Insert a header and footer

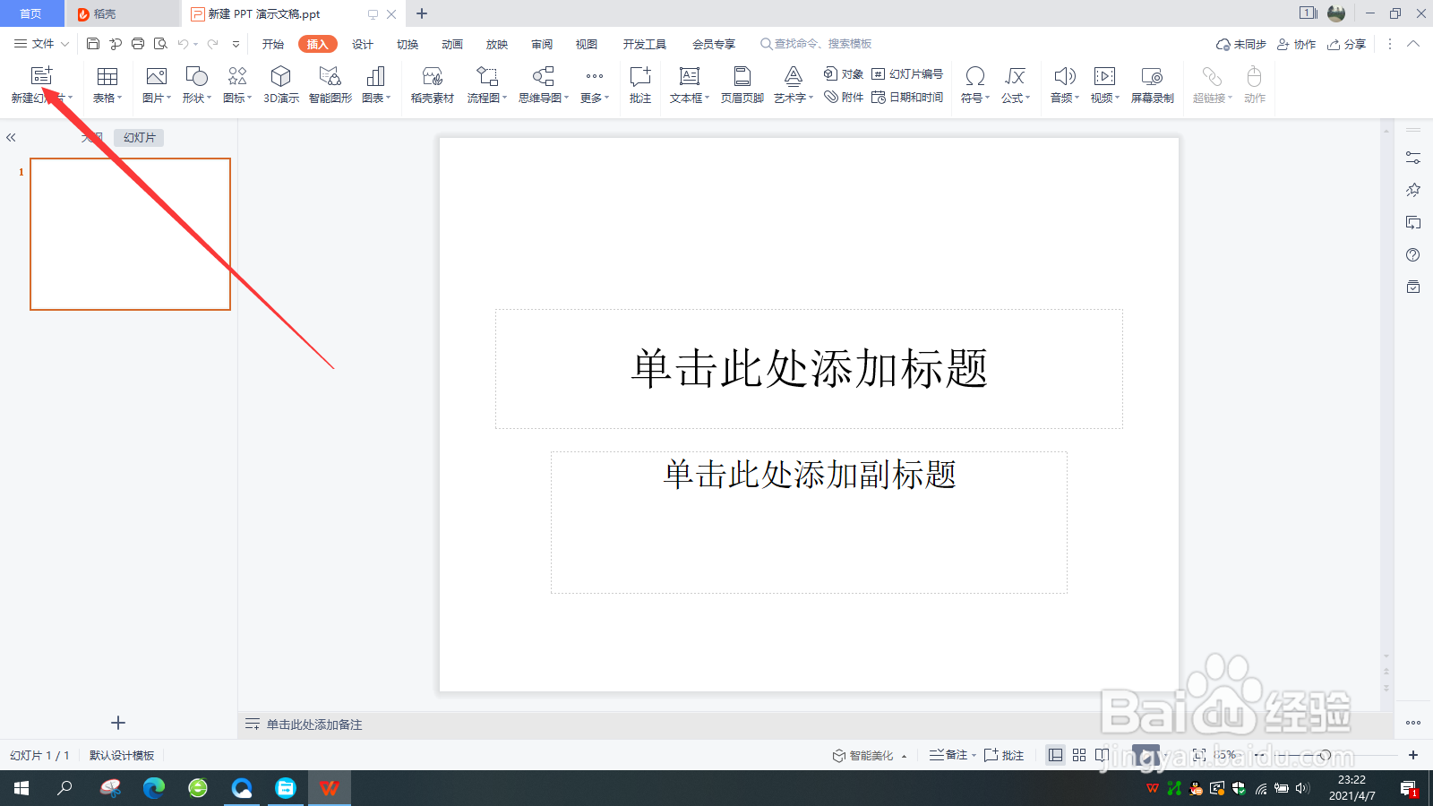pyautogui.click(x=741, y=85)
